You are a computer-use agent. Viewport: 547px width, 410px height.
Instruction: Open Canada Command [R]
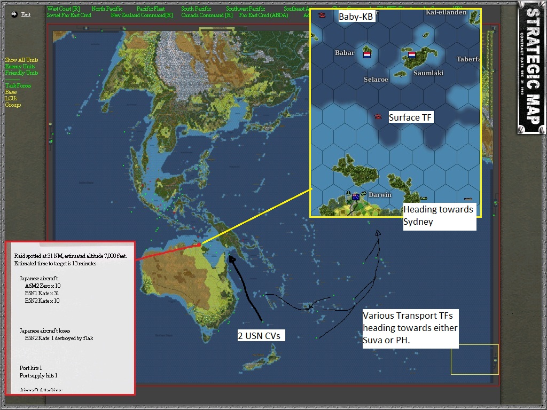coord(207,15)
